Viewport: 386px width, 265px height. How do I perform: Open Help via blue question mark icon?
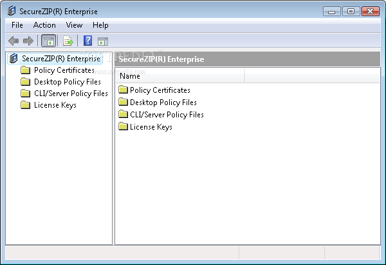pyautogui.click(x=88, y=41)
